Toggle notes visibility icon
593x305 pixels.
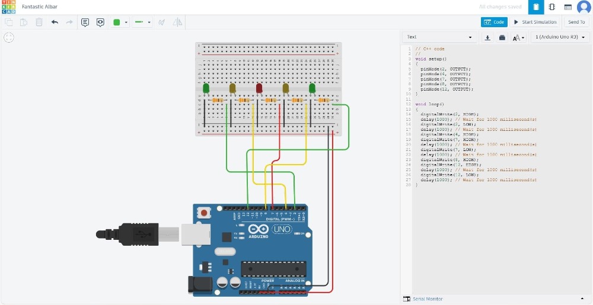point(100,23)
